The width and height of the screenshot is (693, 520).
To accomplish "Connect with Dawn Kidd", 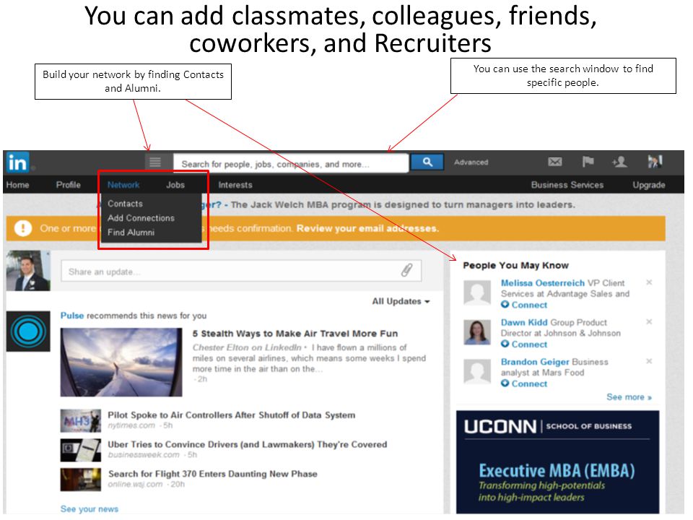I will [524, 344].
